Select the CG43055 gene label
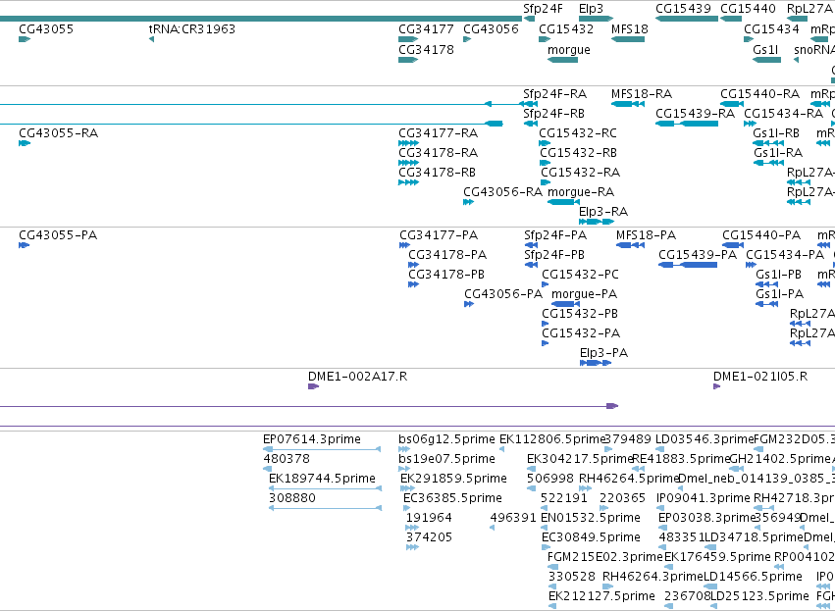 point(46,28)
